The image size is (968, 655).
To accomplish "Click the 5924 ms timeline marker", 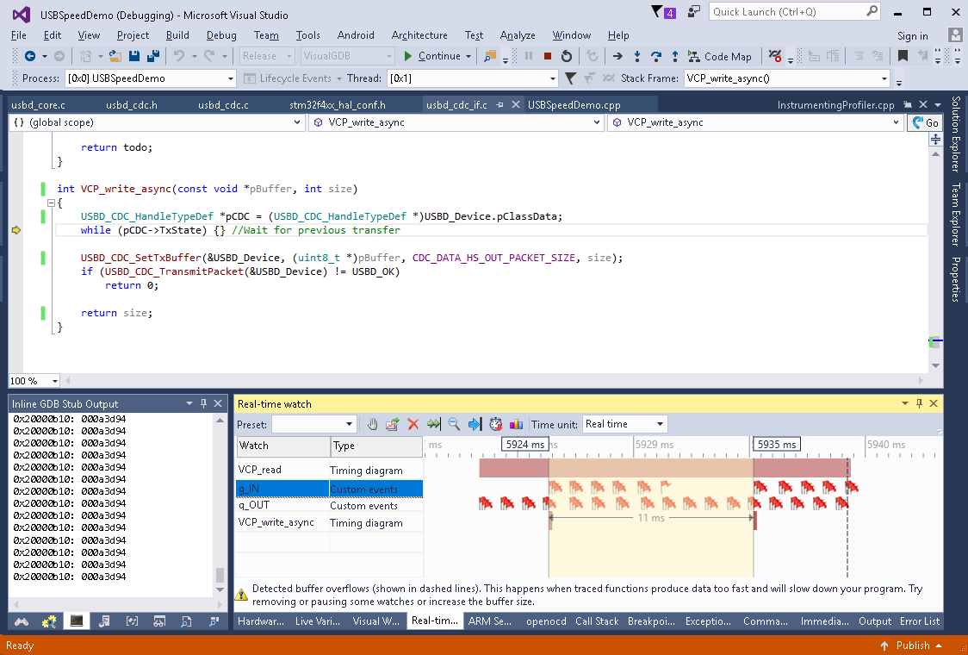I will (x=524, y=445).
